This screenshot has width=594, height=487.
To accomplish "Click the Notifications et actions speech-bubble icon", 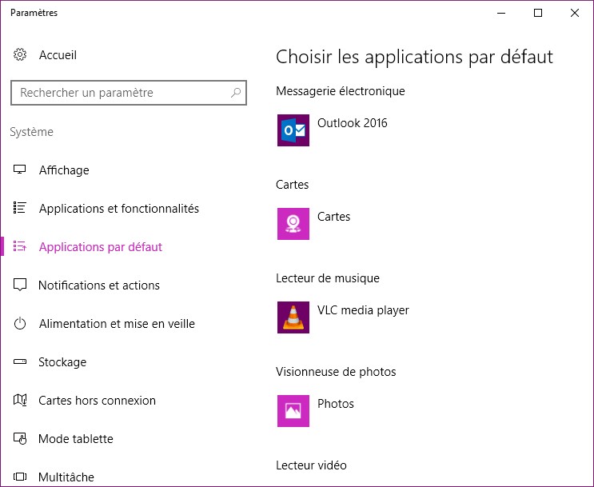I will (21, 285).
